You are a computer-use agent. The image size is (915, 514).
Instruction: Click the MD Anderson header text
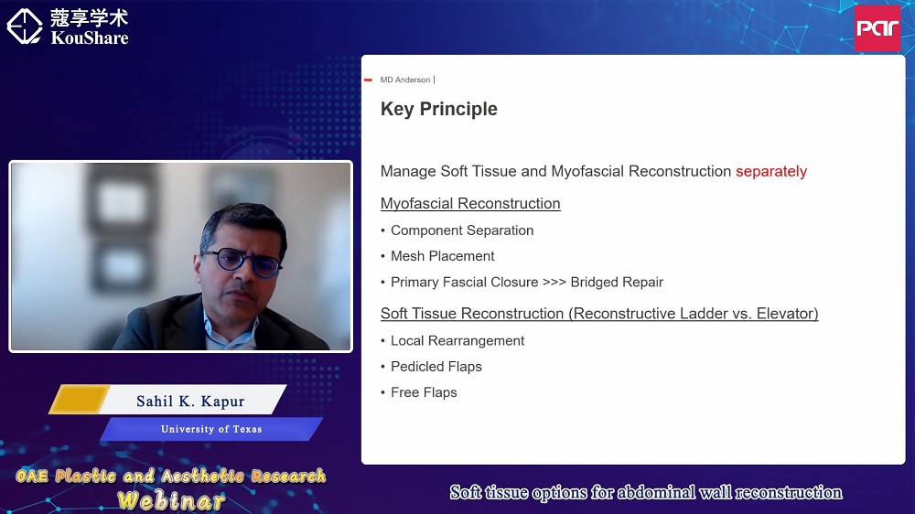[405, 80]
